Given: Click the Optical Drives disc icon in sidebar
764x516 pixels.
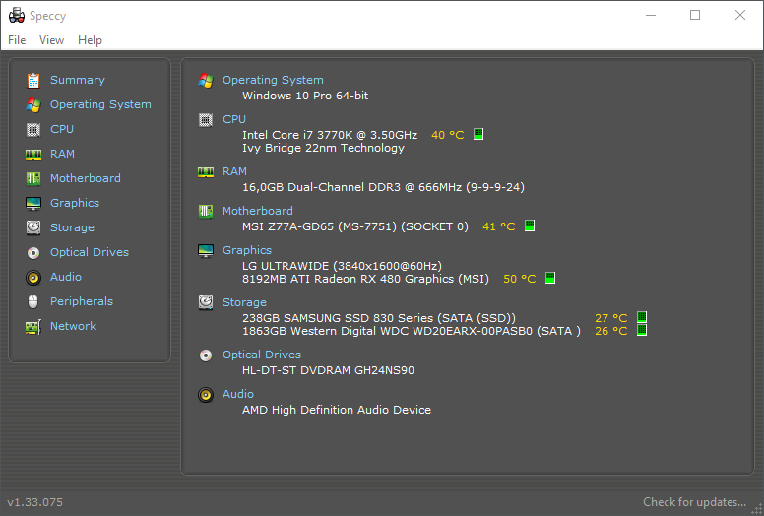Looking at the screenshot, I should [33, 253].
